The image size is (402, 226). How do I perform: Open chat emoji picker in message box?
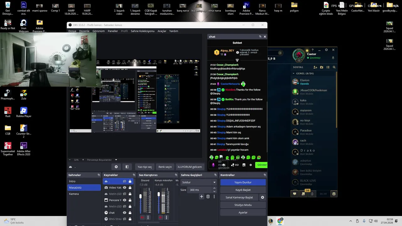224,165
